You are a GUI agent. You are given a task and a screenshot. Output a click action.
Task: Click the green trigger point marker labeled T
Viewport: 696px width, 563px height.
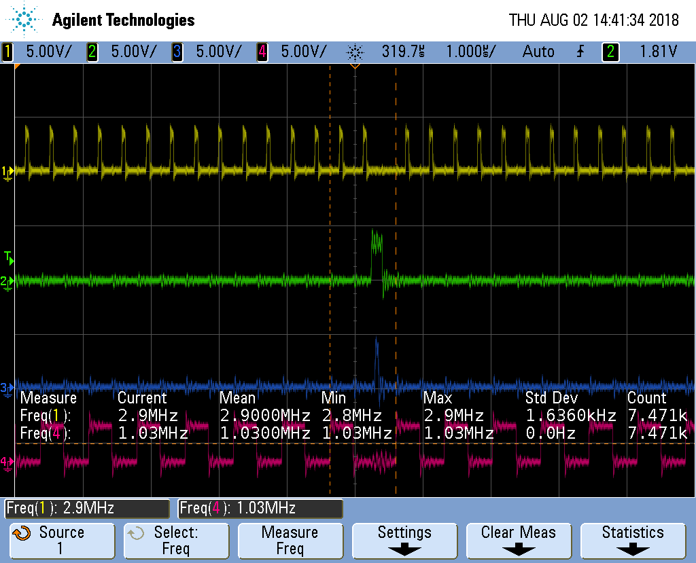click(x=7, y=257)
